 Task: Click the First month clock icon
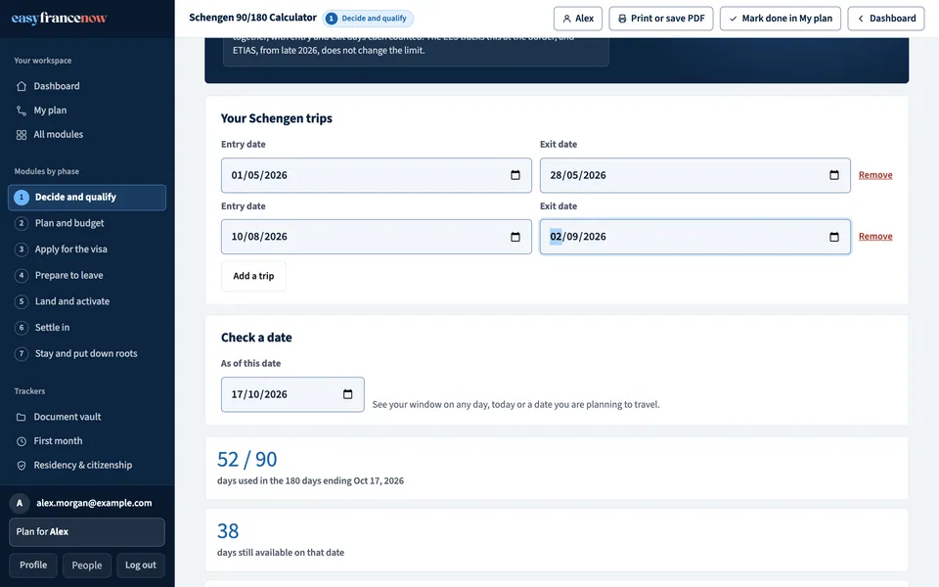tap(22, 441)
